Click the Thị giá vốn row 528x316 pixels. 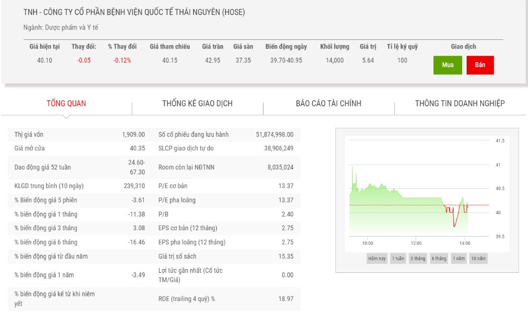coord(80,134)
